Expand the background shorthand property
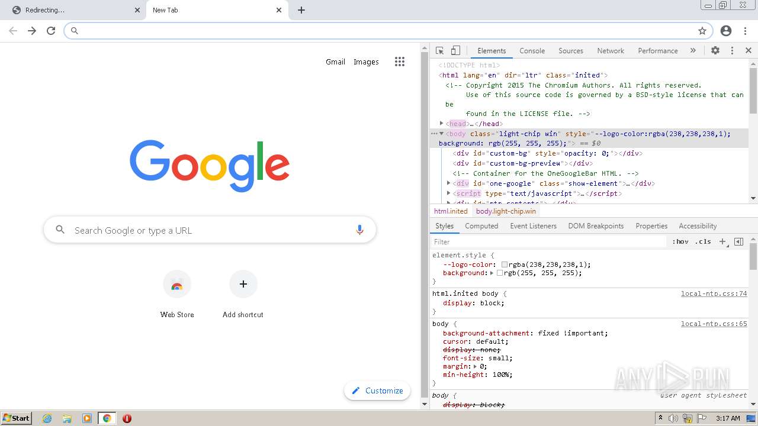The width and height of the screenshot is (758, 426). coord(492,273)
